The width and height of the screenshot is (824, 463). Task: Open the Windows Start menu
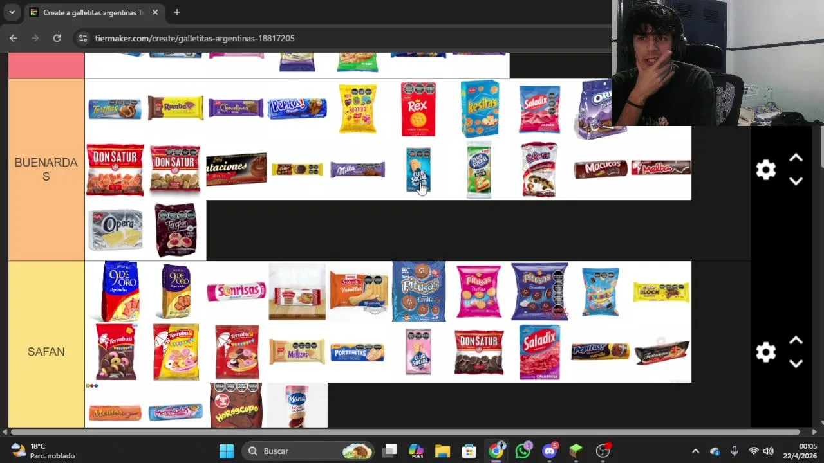[226, 451]
